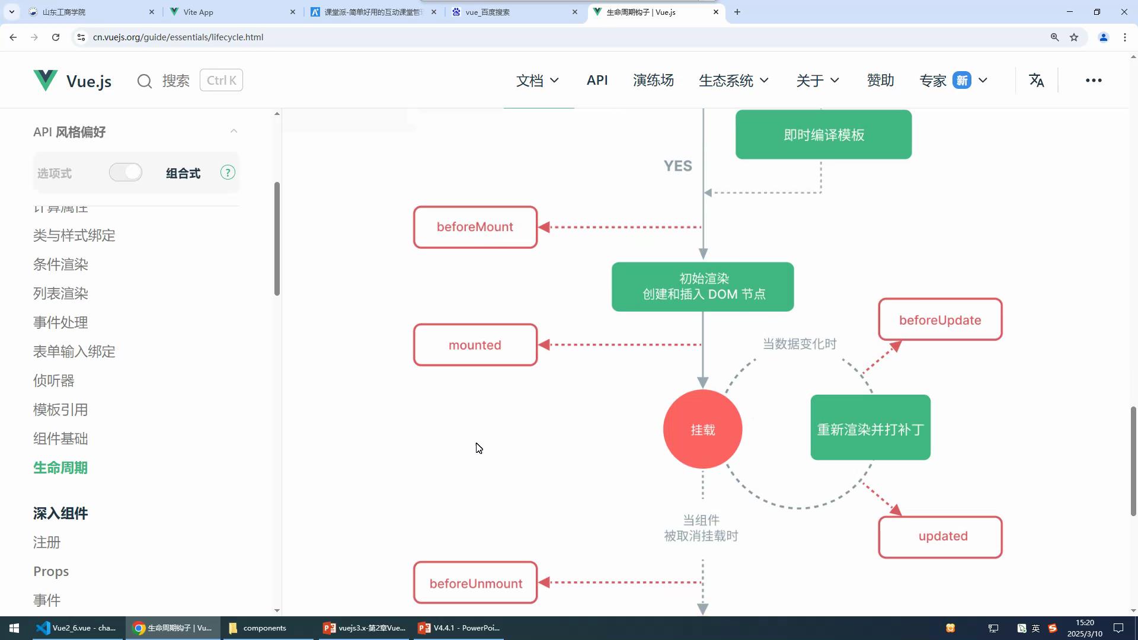Open the language translation icon
1138x640 pixels.
1036,80
